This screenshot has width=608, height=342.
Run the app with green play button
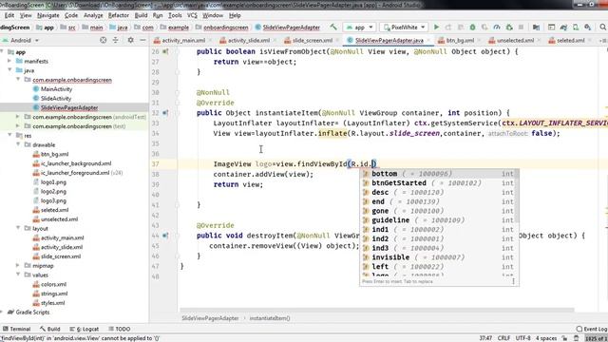(x=436, y=28)
